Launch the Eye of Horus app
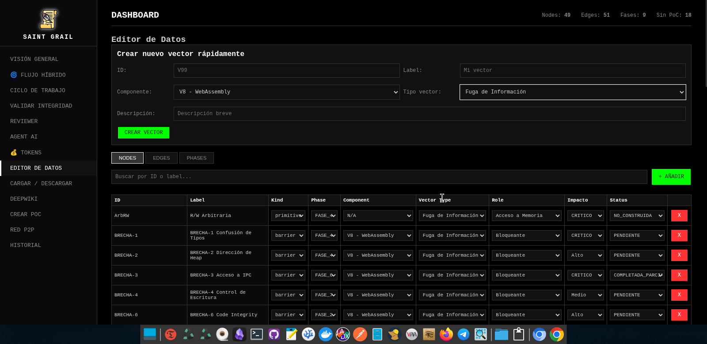The image size is (707, 344). (429, 335)
